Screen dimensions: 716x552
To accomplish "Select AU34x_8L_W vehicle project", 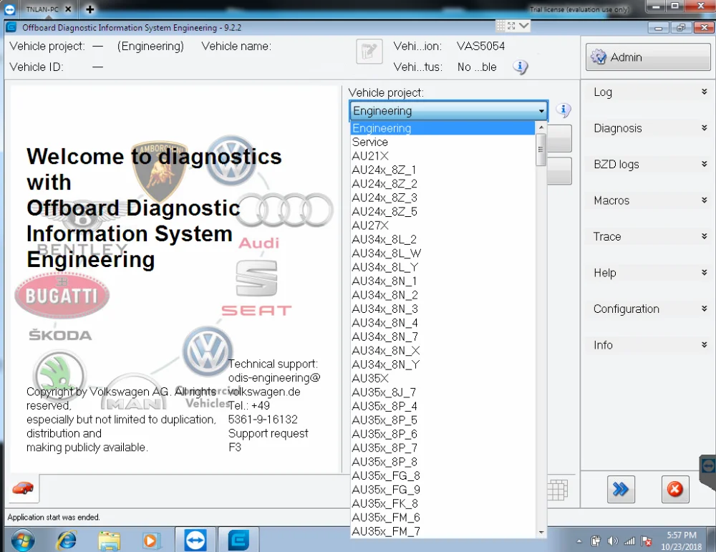I will [442, 253].
